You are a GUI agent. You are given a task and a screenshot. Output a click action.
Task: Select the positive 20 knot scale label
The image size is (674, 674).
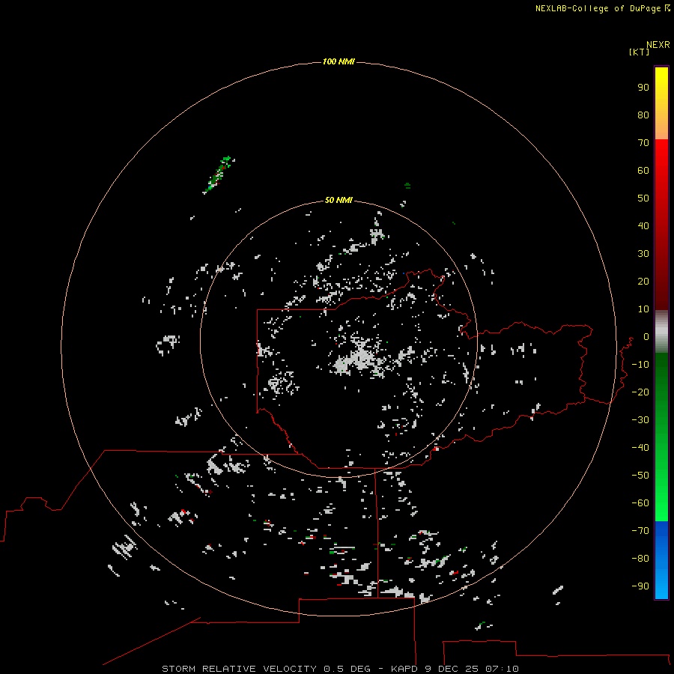tap(643, 281)
